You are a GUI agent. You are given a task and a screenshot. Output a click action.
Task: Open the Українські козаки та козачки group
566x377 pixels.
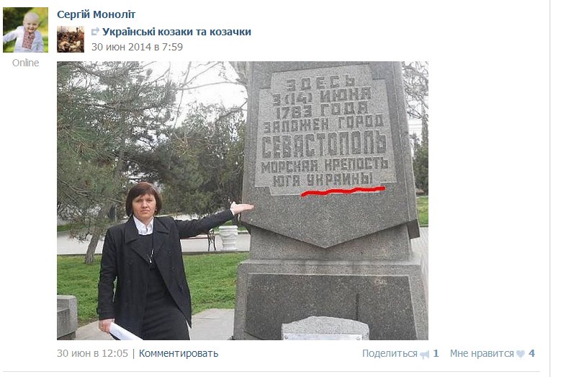176,32
